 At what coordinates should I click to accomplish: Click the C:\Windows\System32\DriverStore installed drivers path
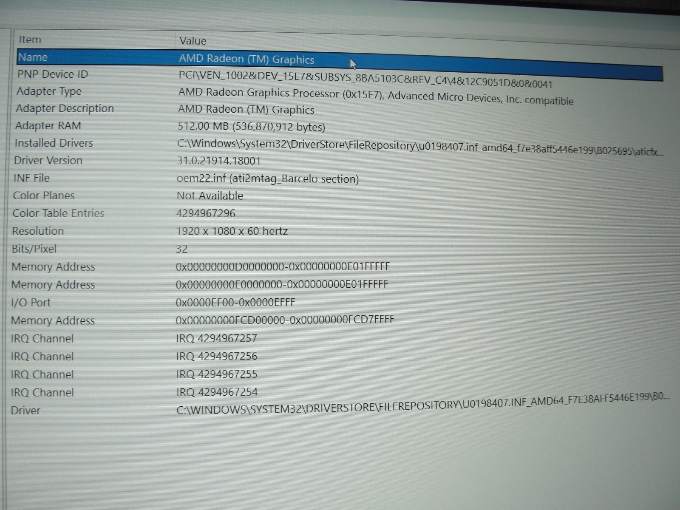(420, 147)
